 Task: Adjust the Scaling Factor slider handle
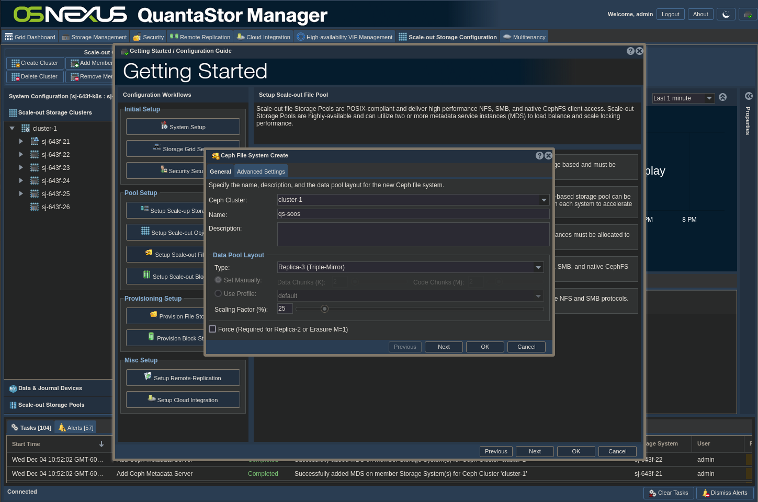pyautogui.click(x=324, y=309)
